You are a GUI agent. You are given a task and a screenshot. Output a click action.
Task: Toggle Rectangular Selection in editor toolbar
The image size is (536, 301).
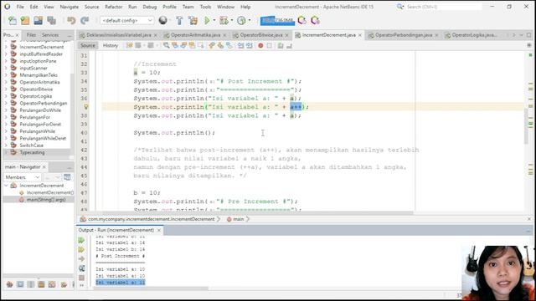point(200,45)
